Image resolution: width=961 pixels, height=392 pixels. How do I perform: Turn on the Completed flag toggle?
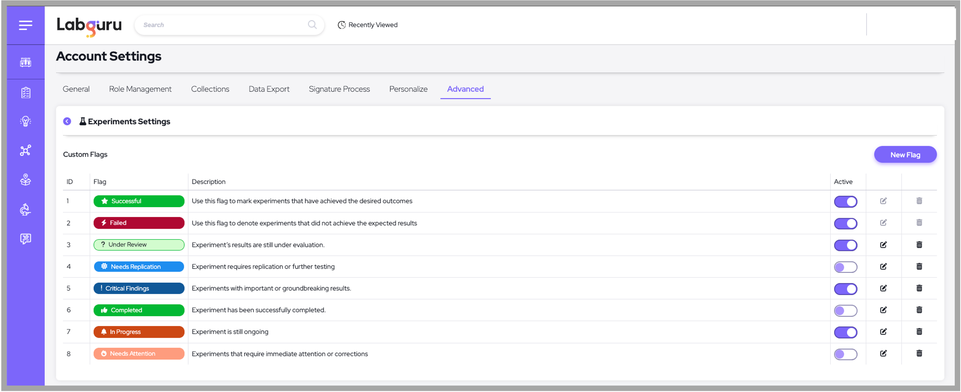click(x=845, y=311)
